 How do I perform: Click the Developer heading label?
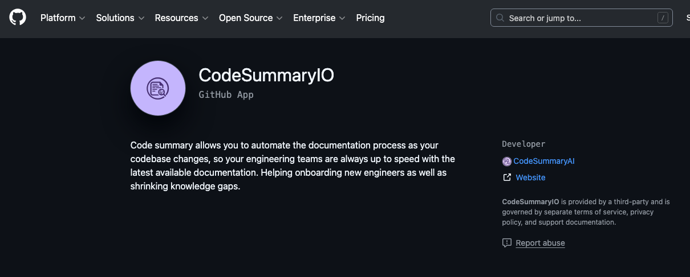[x=523, y=144]
